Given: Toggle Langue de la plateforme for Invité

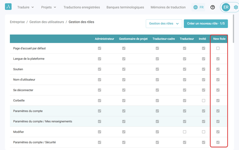Looking at the screenshot, I should [x=204, y=59].
